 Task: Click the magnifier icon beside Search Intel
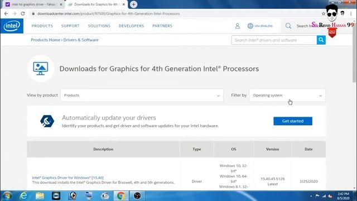click(288, 26)
